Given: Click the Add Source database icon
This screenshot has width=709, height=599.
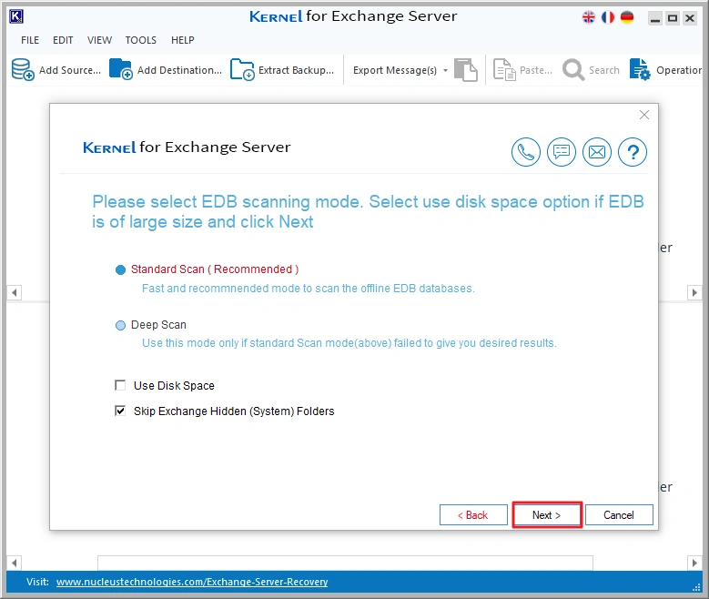Looking at the screenshot, I should pos(23,70).
